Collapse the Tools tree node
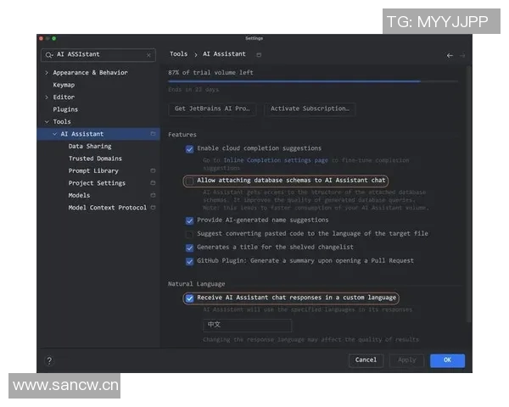The width and height of the screenshot is (509, 407). (47, 122)
